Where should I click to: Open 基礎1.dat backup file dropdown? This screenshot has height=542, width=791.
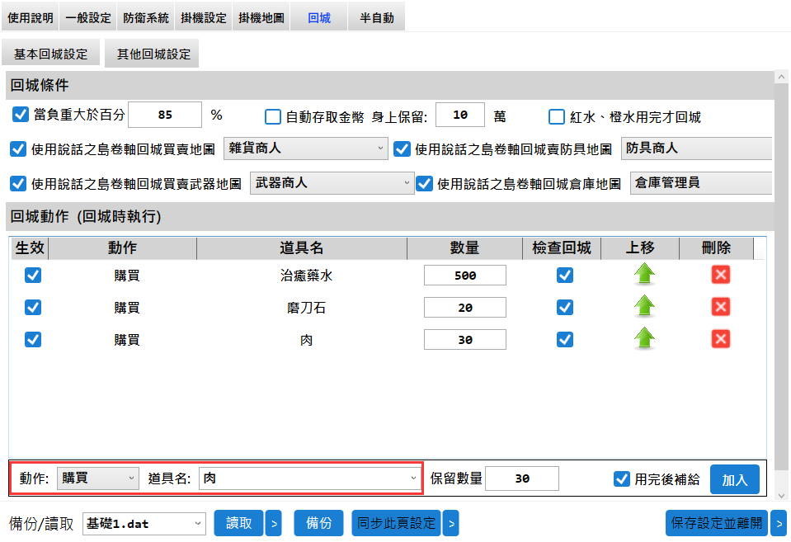[144, 523]
